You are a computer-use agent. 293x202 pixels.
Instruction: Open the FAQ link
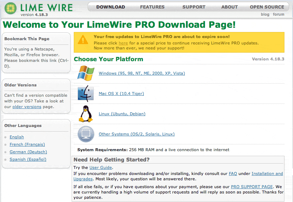pyautogui.click(x=233, y=174)
